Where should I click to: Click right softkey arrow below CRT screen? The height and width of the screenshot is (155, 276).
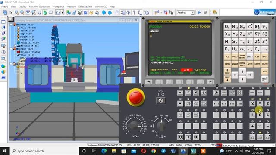[210, 82]
